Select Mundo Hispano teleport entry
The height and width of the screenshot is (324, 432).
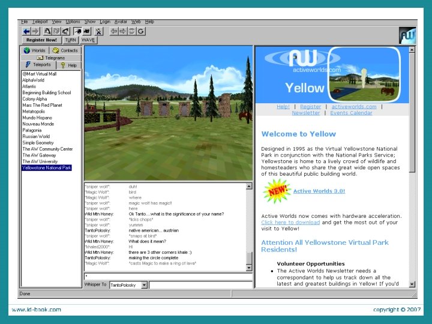(37, 118)
